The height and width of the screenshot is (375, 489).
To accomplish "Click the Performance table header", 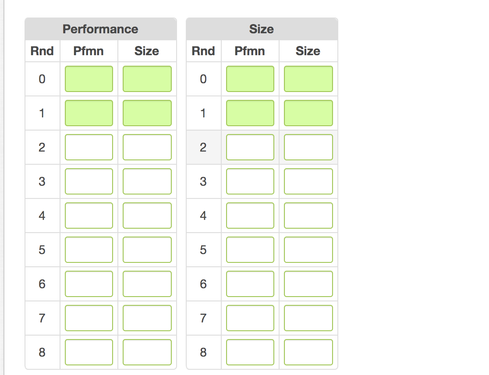I will tap(100, 29).
